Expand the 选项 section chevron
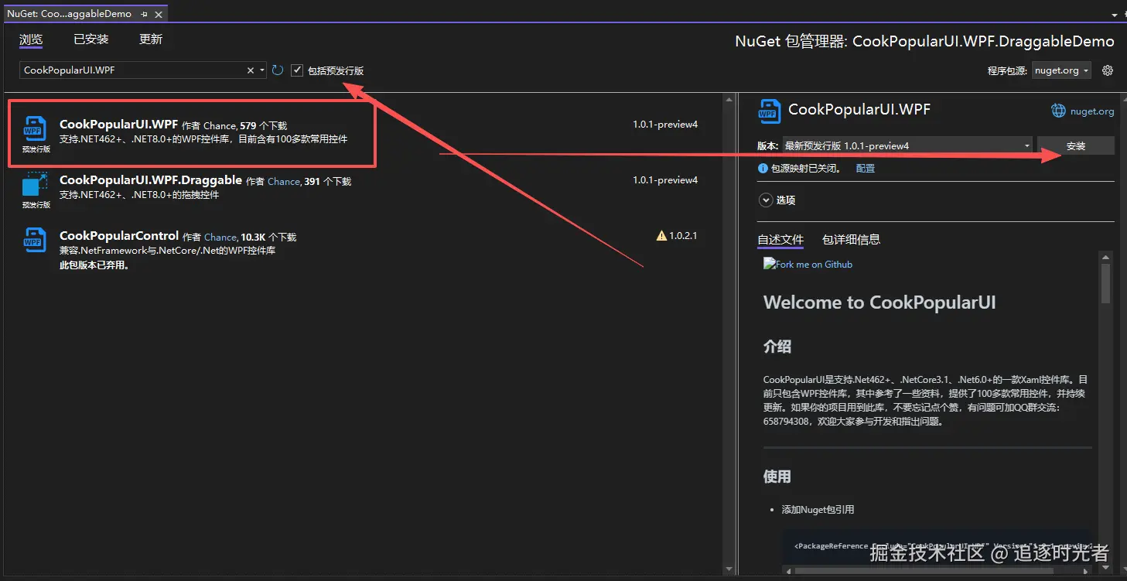The height and width of the screenshot is (581, 1127). coord(766,200)
